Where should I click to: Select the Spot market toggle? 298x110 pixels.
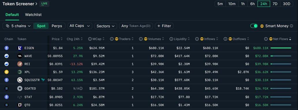(x=41, y=26)
